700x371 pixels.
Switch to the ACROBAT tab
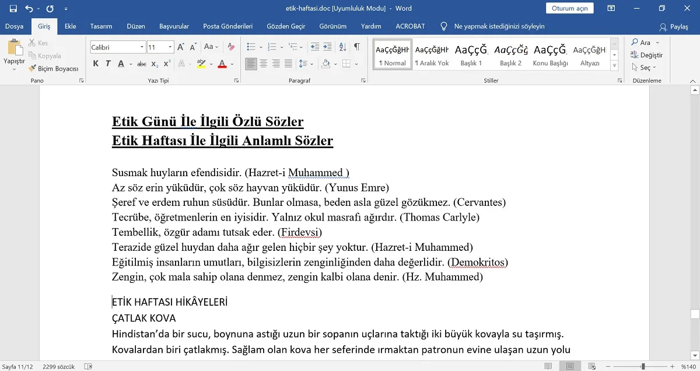pyautogui.click(x=410, y=26)
